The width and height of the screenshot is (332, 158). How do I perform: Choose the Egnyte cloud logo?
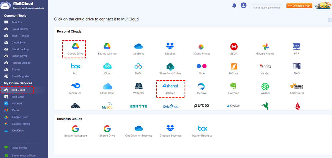click(x=139, y=106)
